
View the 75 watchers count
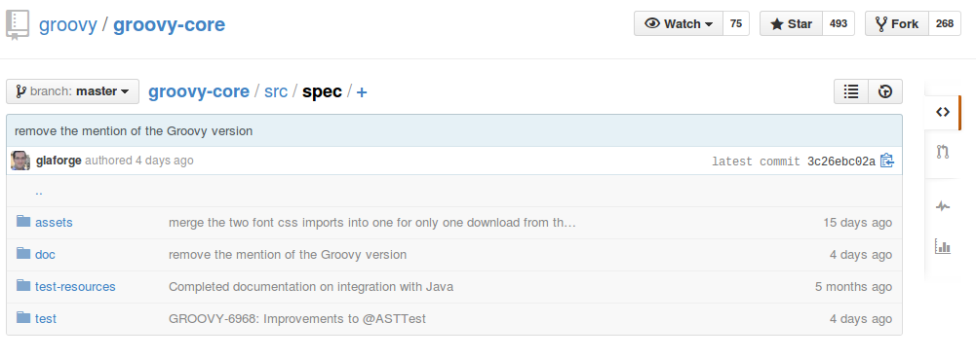736,23
